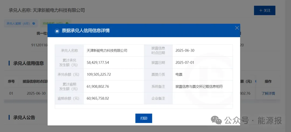Click the 披露日期 value 2025-07-01
Screen dimensions: 291x132
[185, 63]
